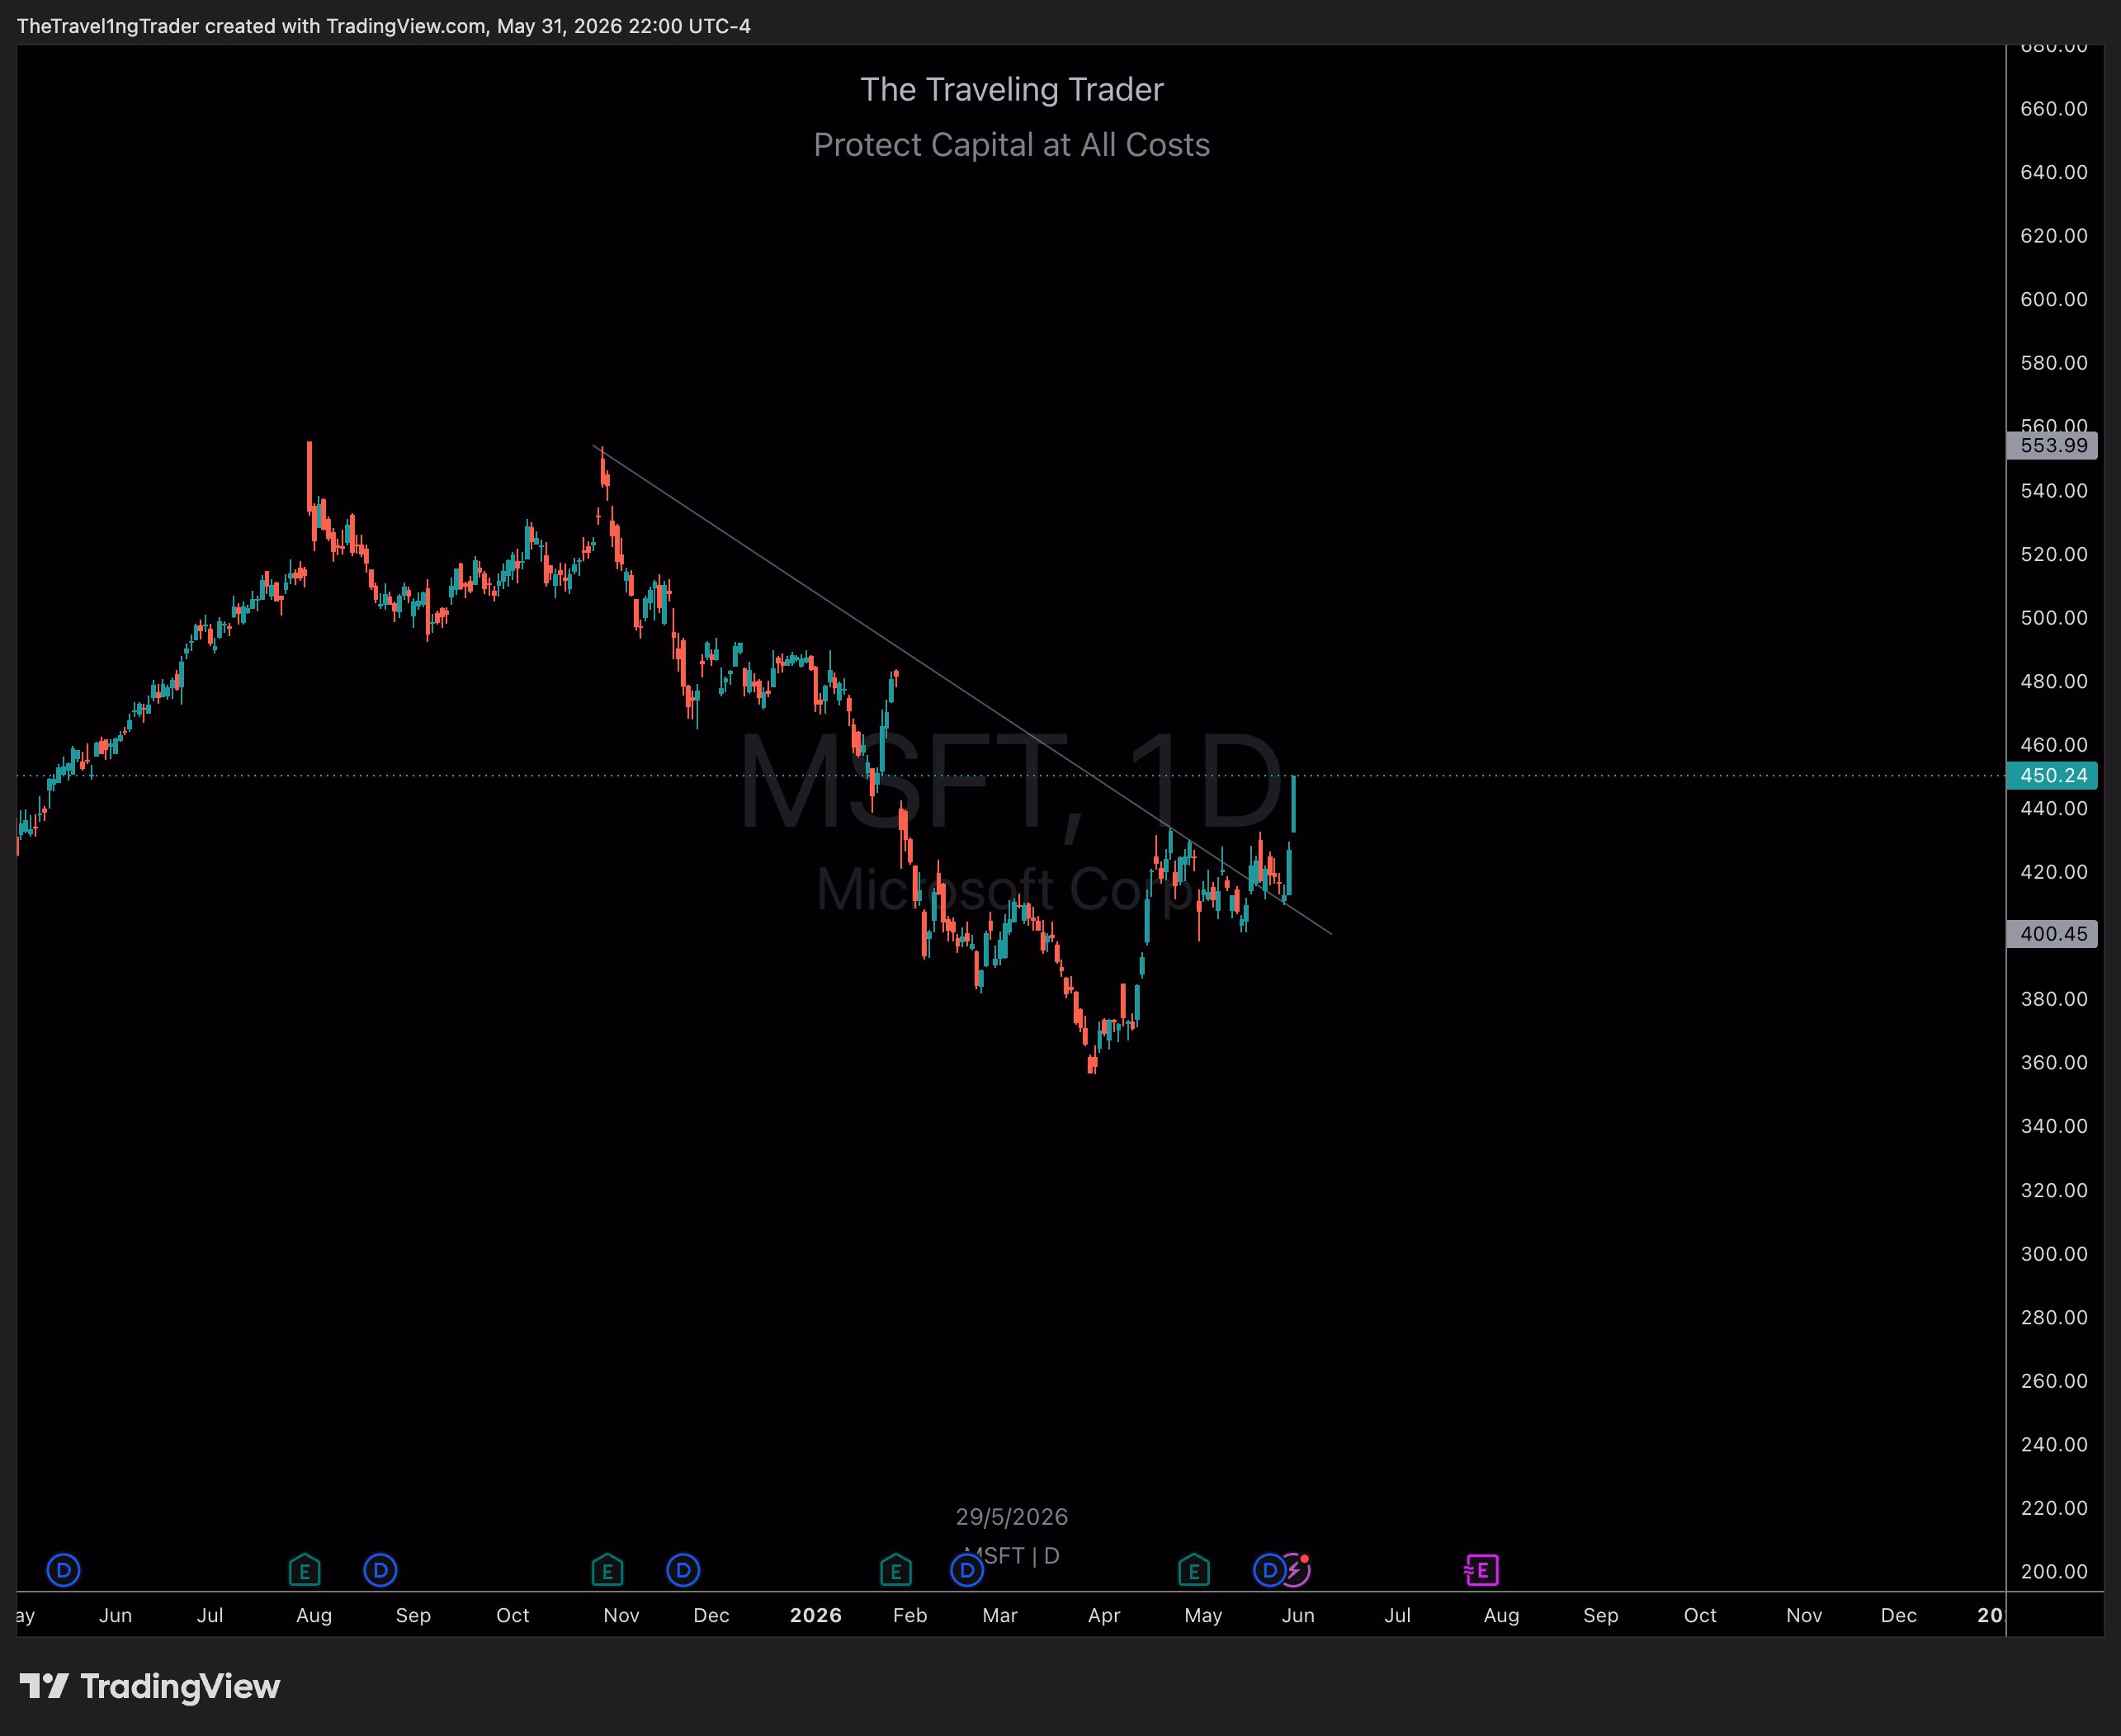Click the dividend marker beside Dec 2025
Image resolution: width=2121 pixels, height=1736 pixels.
tap(683, 1570)
